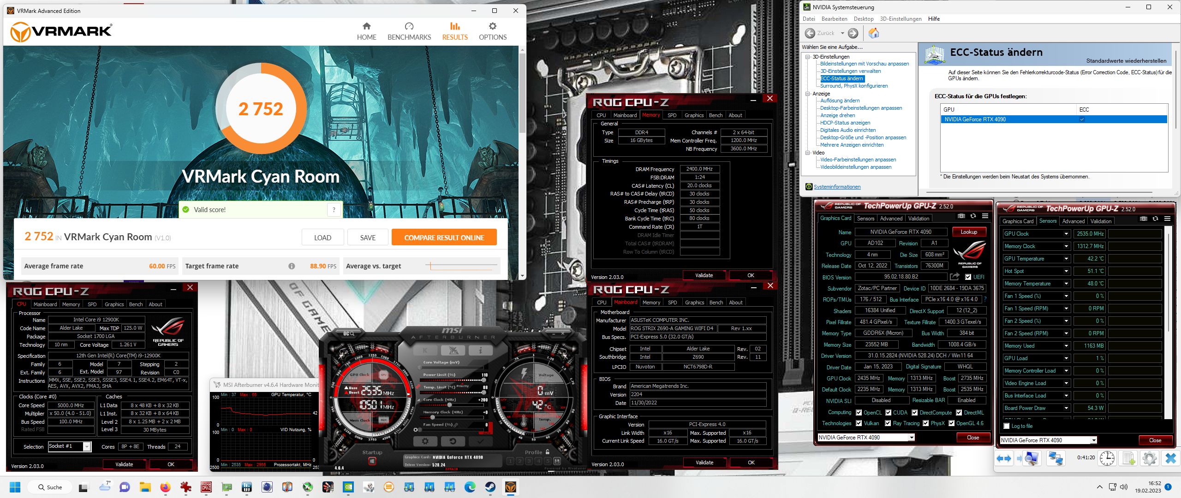Open the Hot Spot sensor dropdown

coord(1066,271)
